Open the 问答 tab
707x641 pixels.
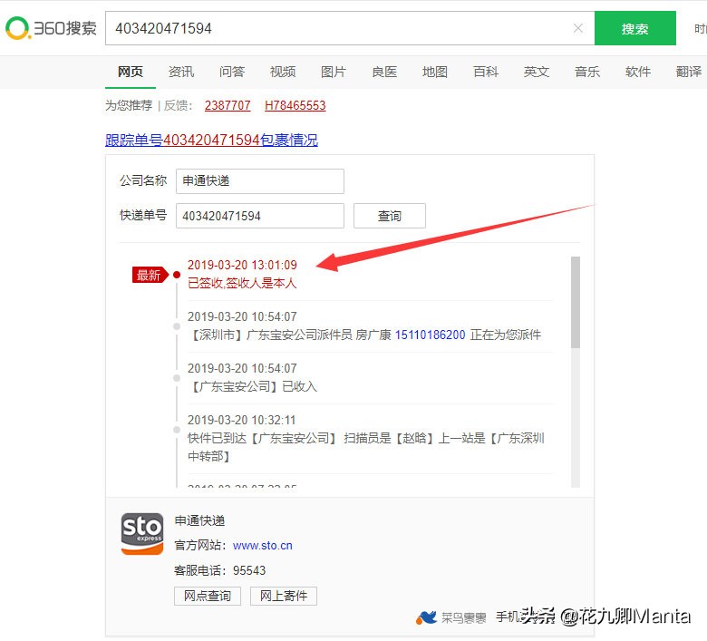pos(232,72)
